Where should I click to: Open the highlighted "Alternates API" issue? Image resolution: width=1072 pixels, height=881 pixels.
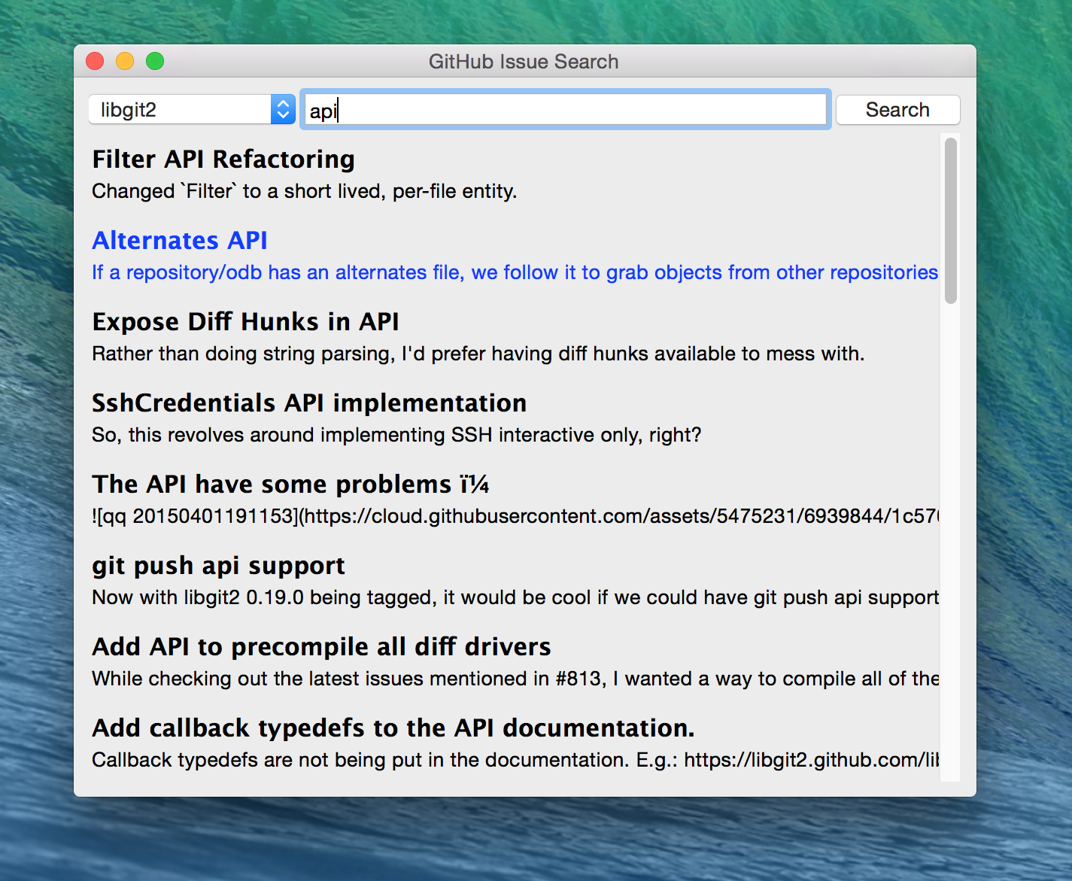180,241
